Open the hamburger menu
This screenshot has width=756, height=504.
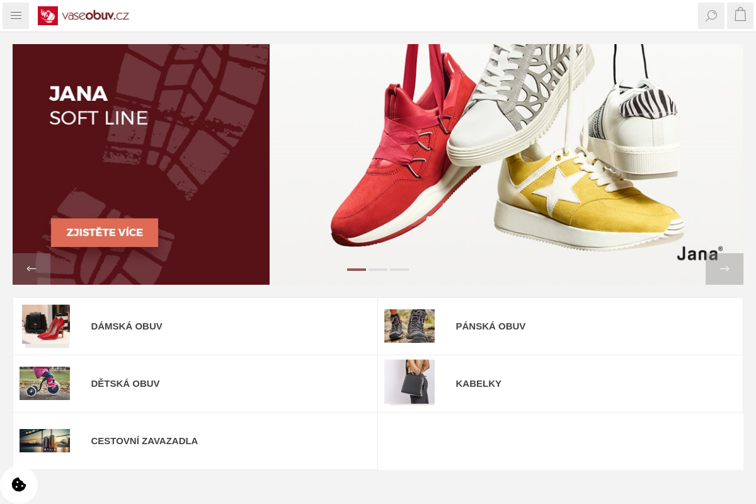[16, 16]
